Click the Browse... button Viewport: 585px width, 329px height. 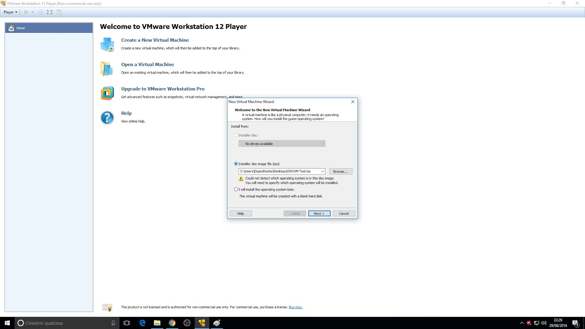[341, 171]
